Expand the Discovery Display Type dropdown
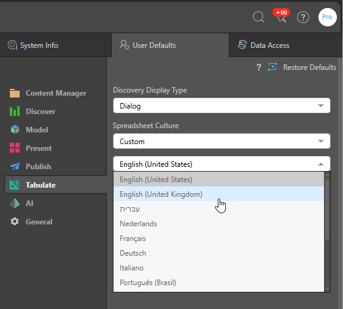The height and width of the screenshot is (309, 343). pyautogui.click(x=222, y=106)
